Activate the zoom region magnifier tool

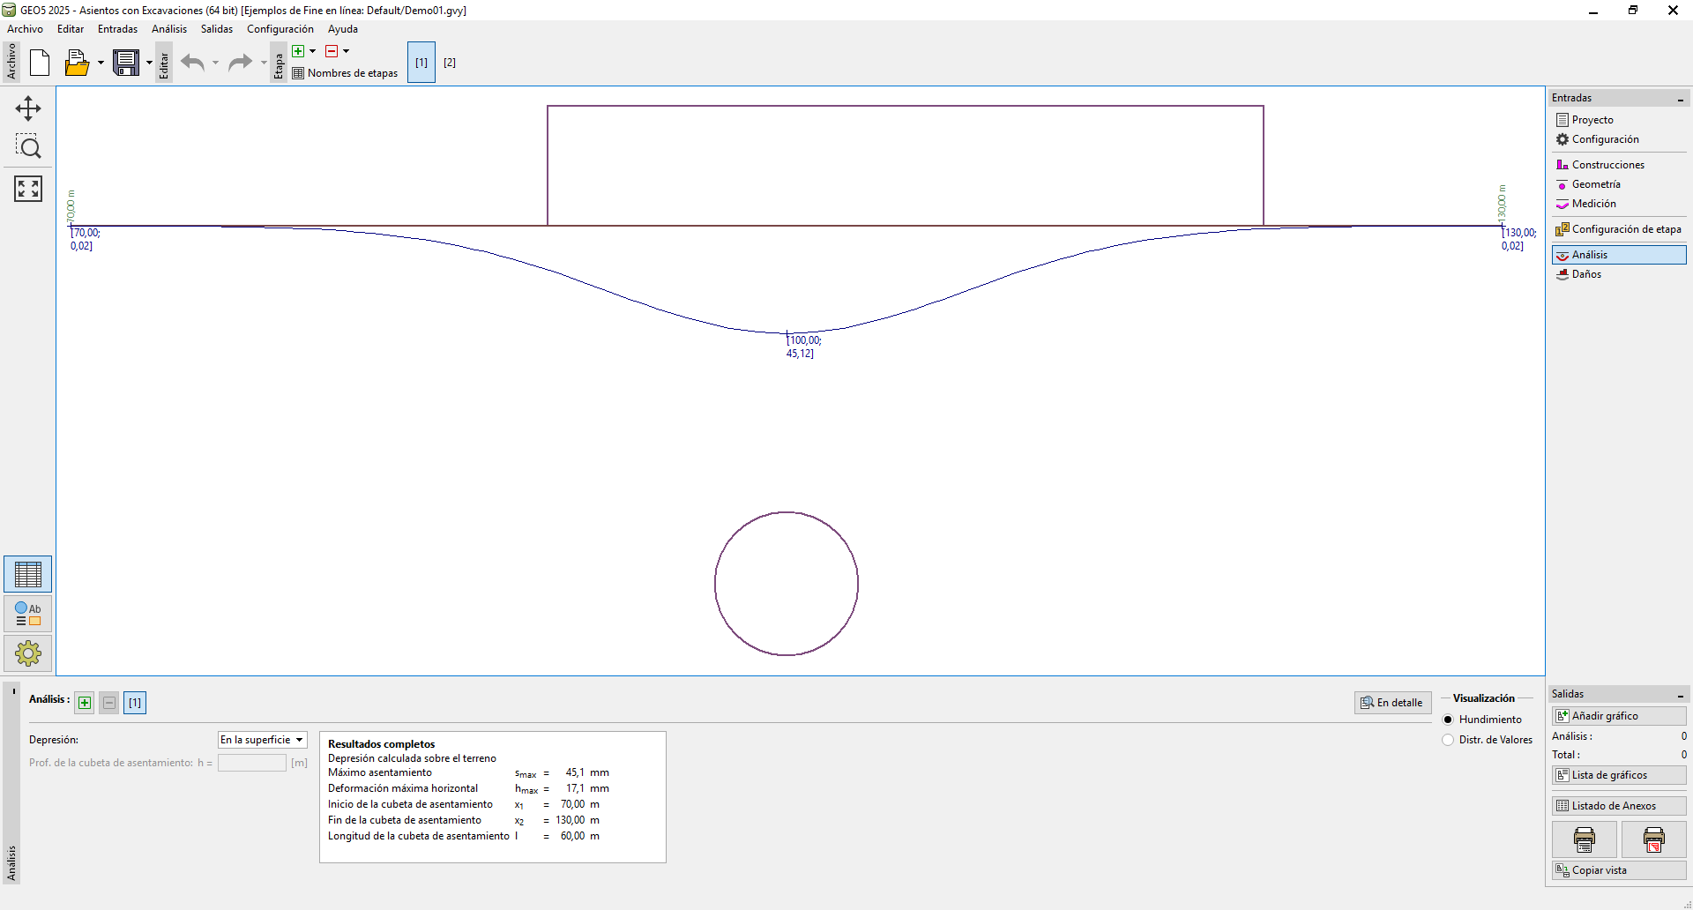(x=28, y=146)
